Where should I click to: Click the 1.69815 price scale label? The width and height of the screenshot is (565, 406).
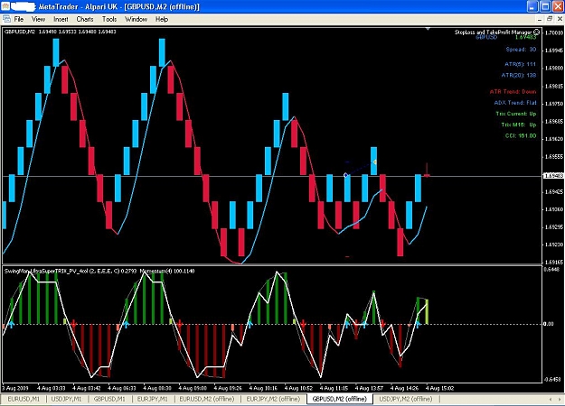pyautogui.click(x=554, y=87)
